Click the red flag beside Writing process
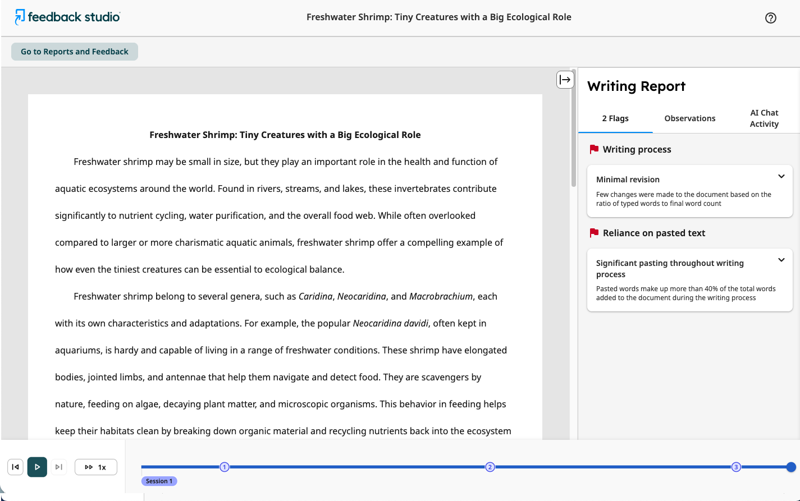This screenshot has width=800, height=501. click(x=594, y=149)
